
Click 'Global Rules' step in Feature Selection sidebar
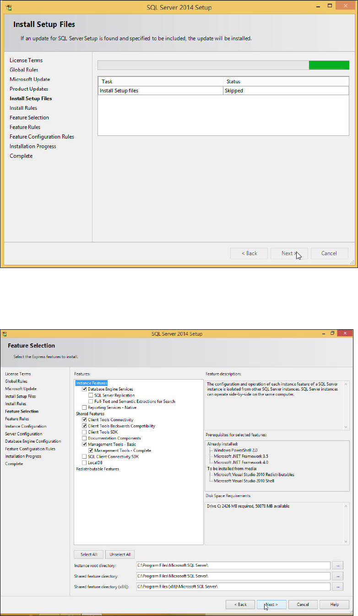16,381
